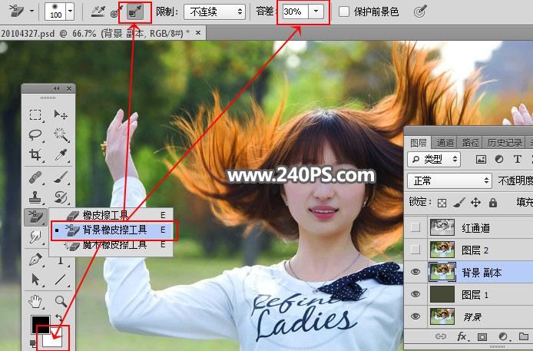Image resolution: width=533 pixels, height=351 pixels.
Task: Click the layer style fx icon
Action: (x=462, y=336)
